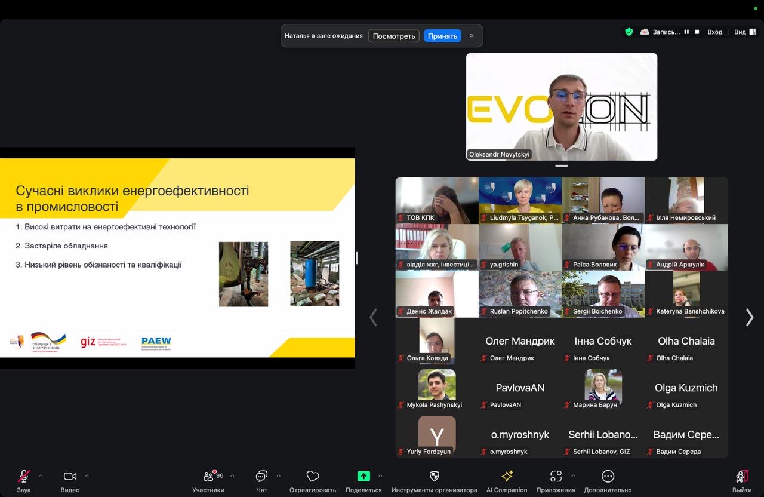The height and width of the screenshot is (497, 764).
Task: Expand share options arrow next to Share
Action: [x=380, y=476]
